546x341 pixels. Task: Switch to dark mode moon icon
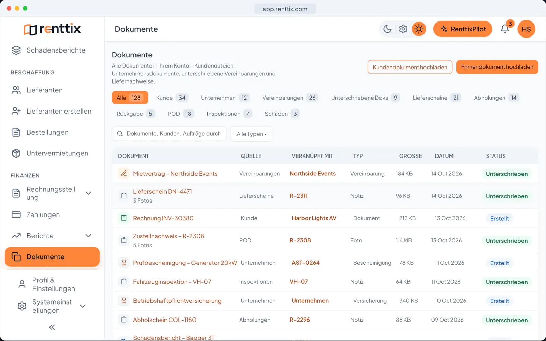tap(387, 29)
